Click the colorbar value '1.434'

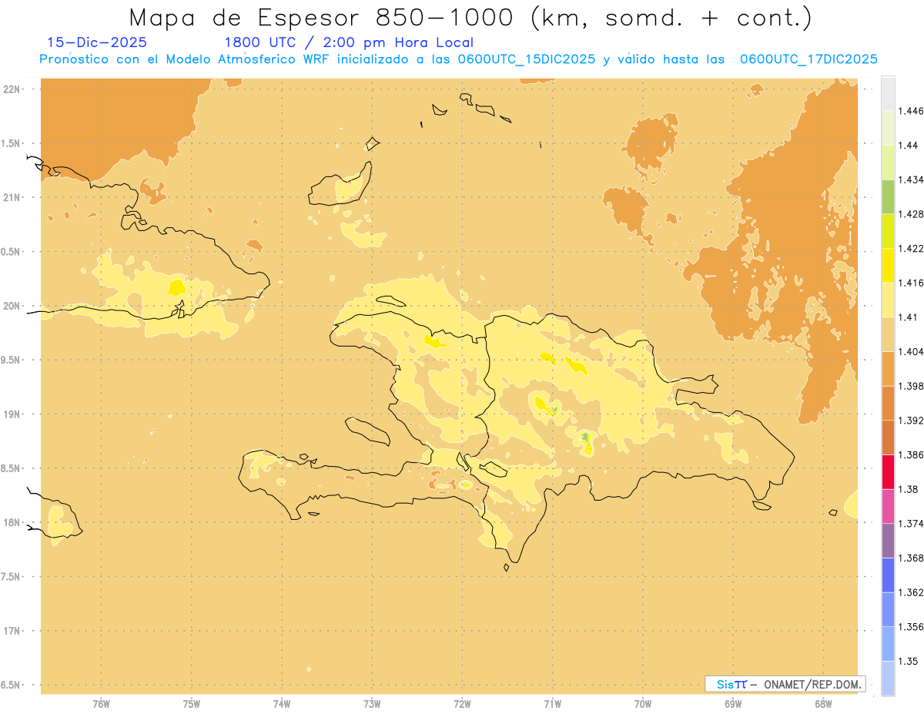911,179
